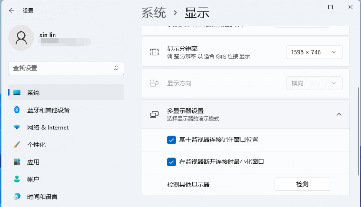The height and width of the screenshot is (207, 361).
Task: Click the Bluetooth icon in sidebar
Action: coord(17,110)
